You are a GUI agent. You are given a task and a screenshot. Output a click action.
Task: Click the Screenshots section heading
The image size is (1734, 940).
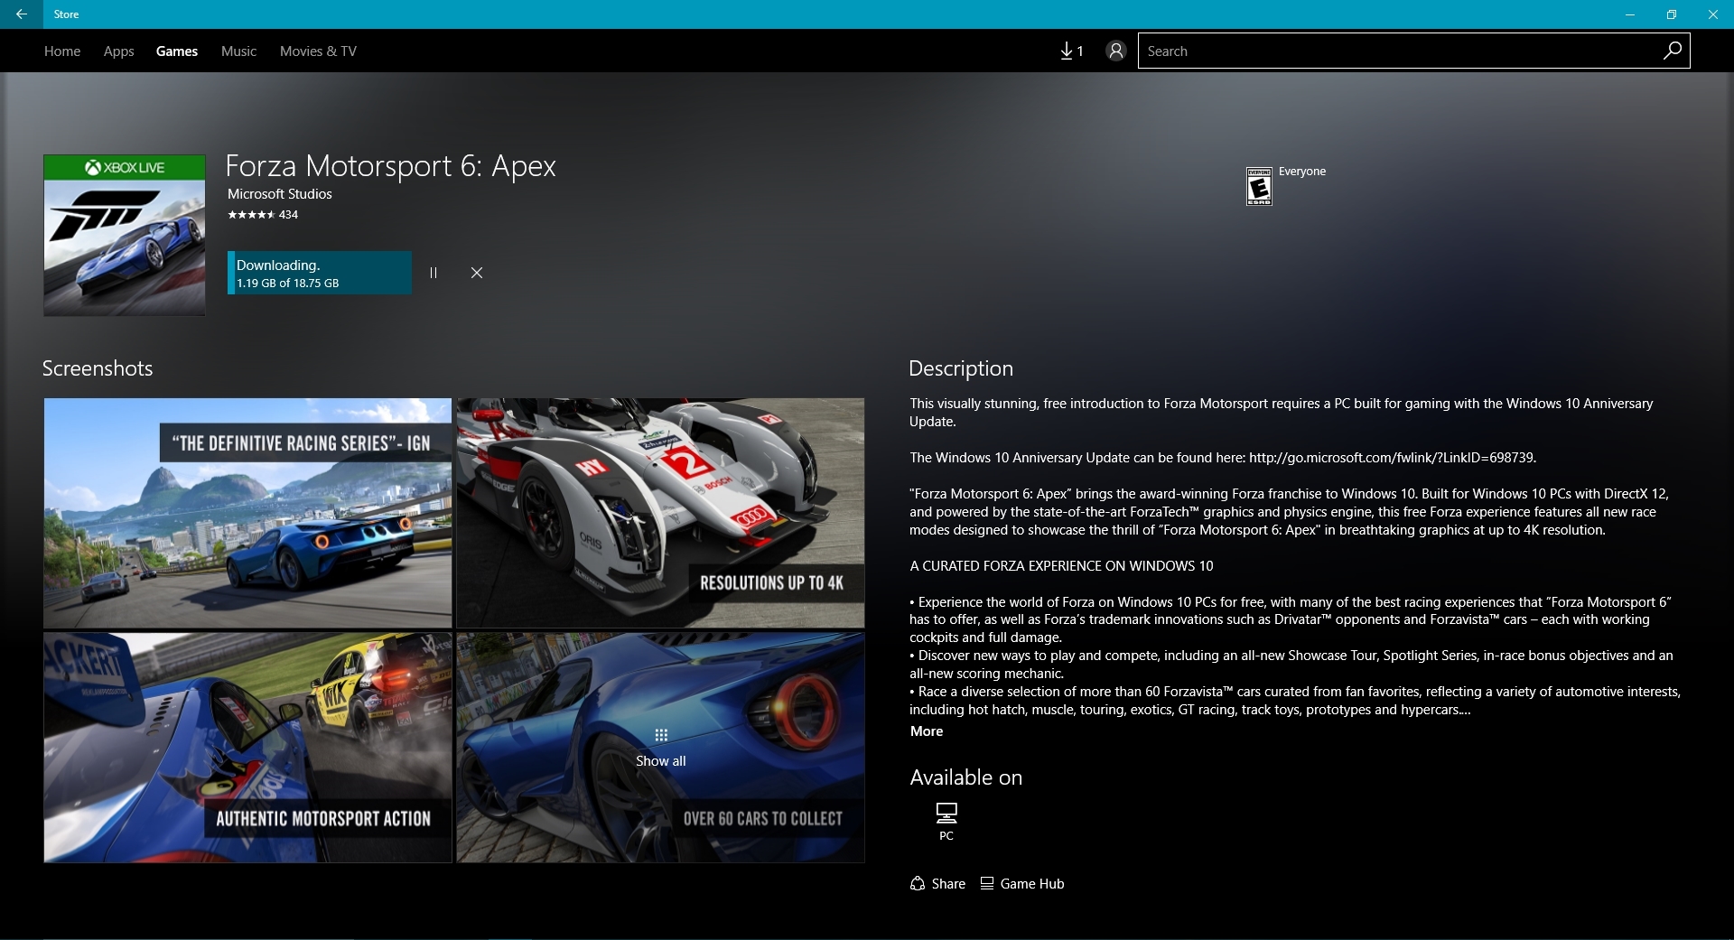pyautogui.click(x=98, y=368)
